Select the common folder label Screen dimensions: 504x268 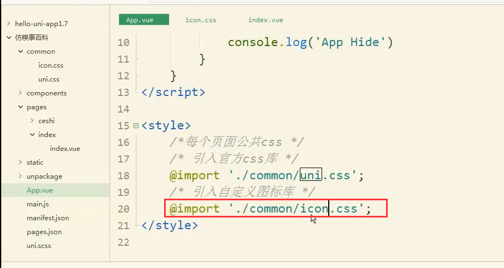pos(41,52)
